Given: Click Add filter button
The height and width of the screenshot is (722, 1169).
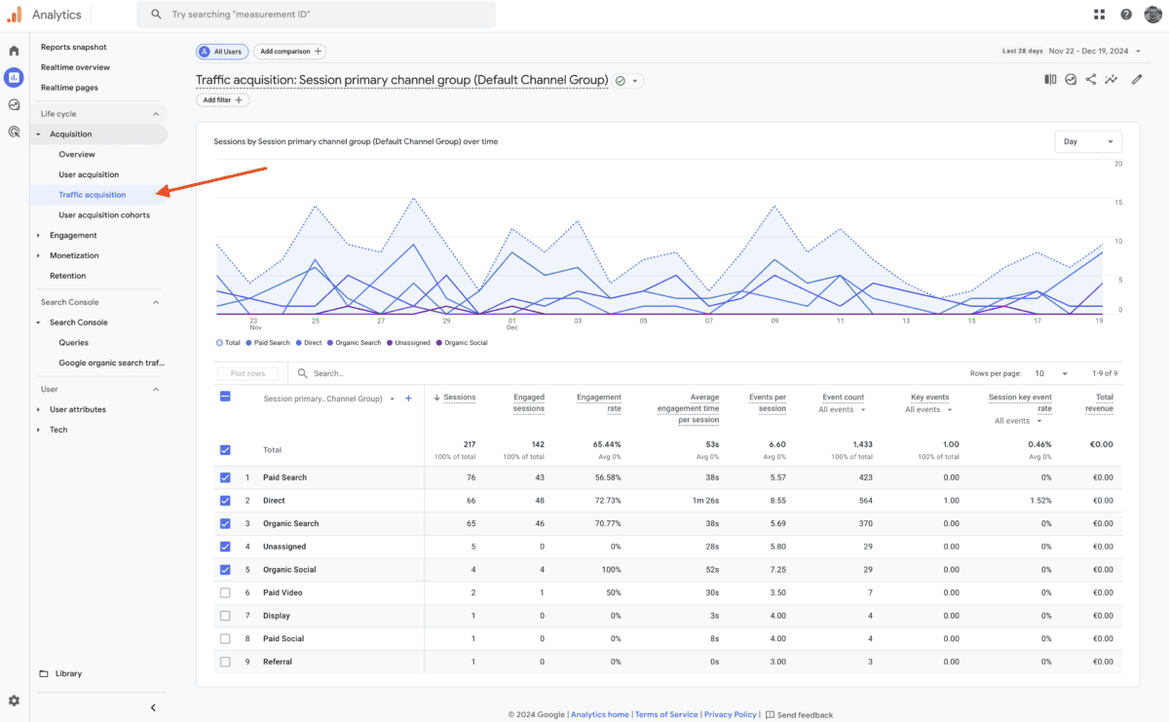Looking at the screenshot, I should click(223, 99).
